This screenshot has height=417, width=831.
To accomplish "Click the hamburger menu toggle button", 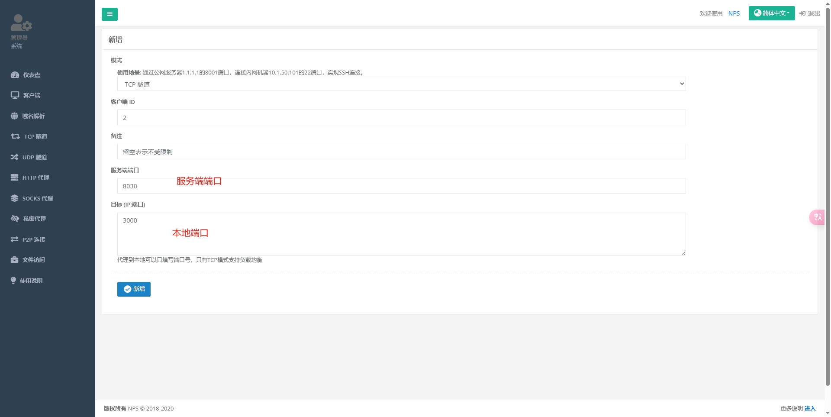I will (x=110, y=14).
